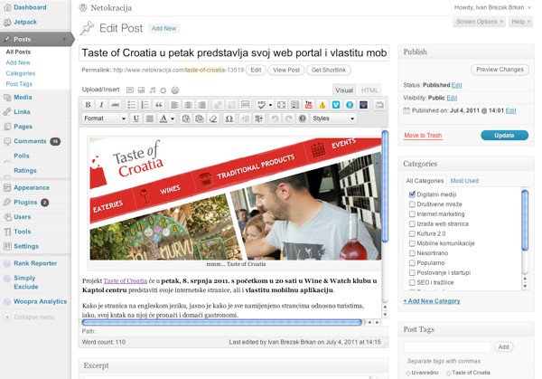
Task: Click Move to Trash link
Action: pyautogui.click(x=423, y=136)
